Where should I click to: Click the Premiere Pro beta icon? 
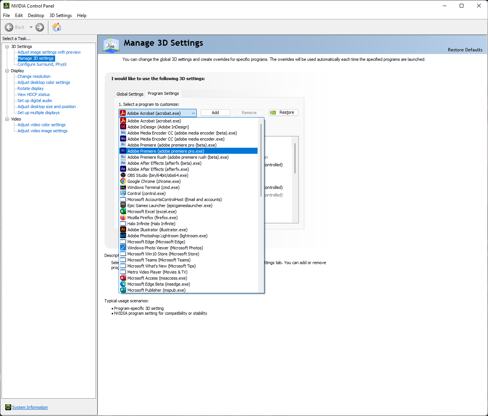pos(123,145)
